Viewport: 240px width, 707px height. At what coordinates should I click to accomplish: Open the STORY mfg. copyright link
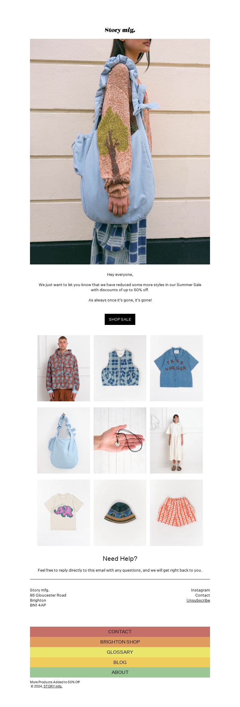[x=53, y=686]
